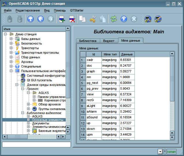Switch to the Библиотека tab
Viewport: 184px width, 156px height.
88,41
